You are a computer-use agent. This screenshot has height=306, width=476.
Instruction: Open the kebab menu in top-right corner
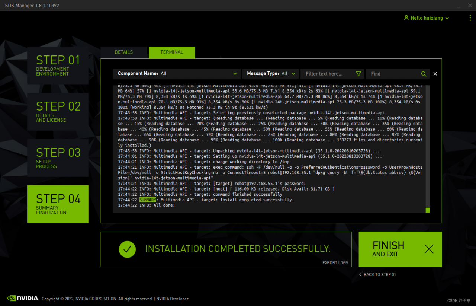click(470, 18)
